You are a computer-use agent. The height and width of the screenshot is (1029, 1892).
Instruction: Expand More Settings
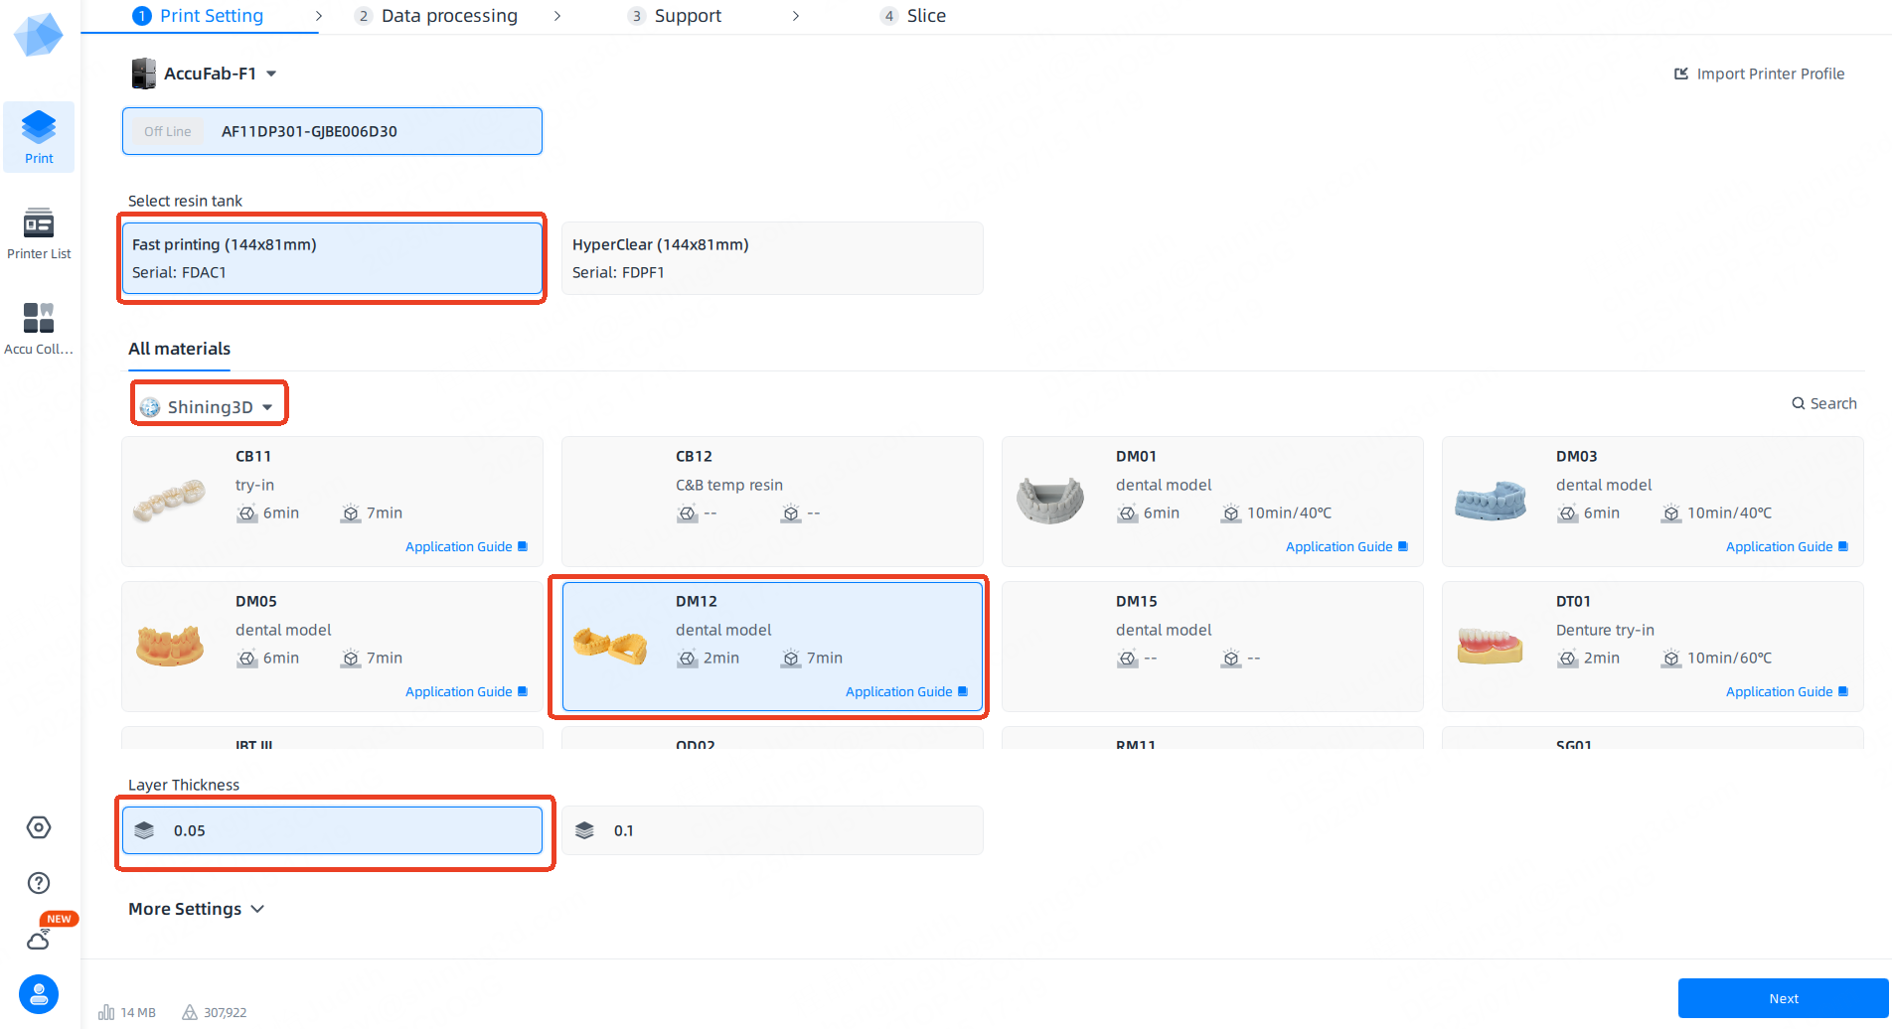click(x=196, y=909)
